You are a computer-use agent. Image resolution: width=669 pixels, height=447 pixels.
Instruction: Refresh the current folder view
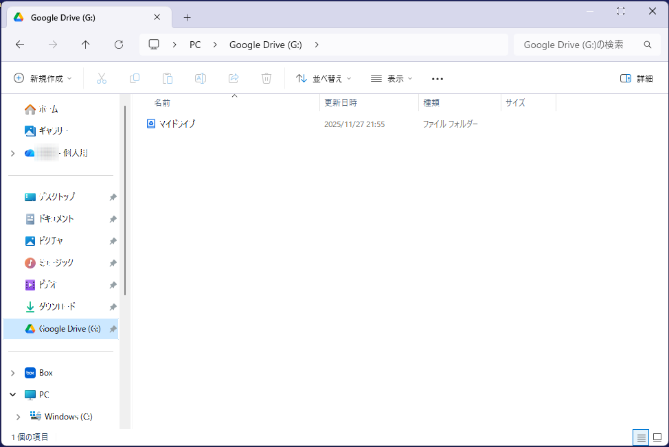coord(119,45)
